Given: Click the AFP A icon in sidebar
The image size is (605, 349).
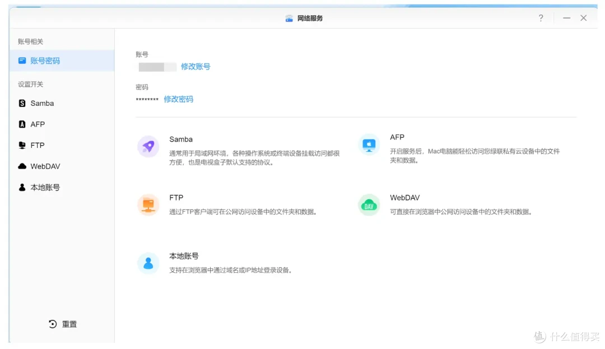Looking at the screenshot, I should point(22,124).
